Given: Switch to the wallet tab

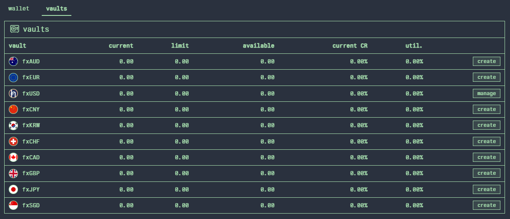Looking at the screenshot, I should click(19, 8).
